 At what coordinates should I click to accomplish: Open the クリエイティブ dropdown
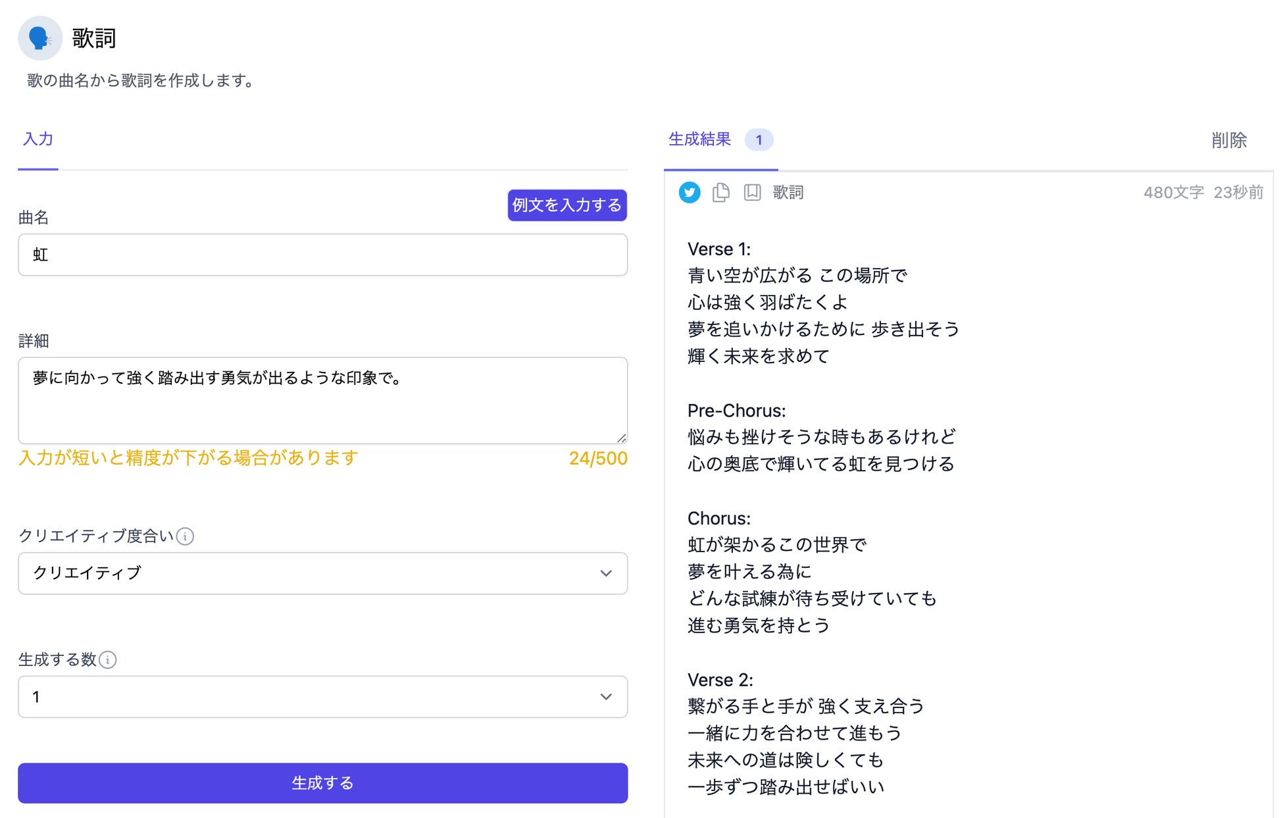tap(322, 573)
